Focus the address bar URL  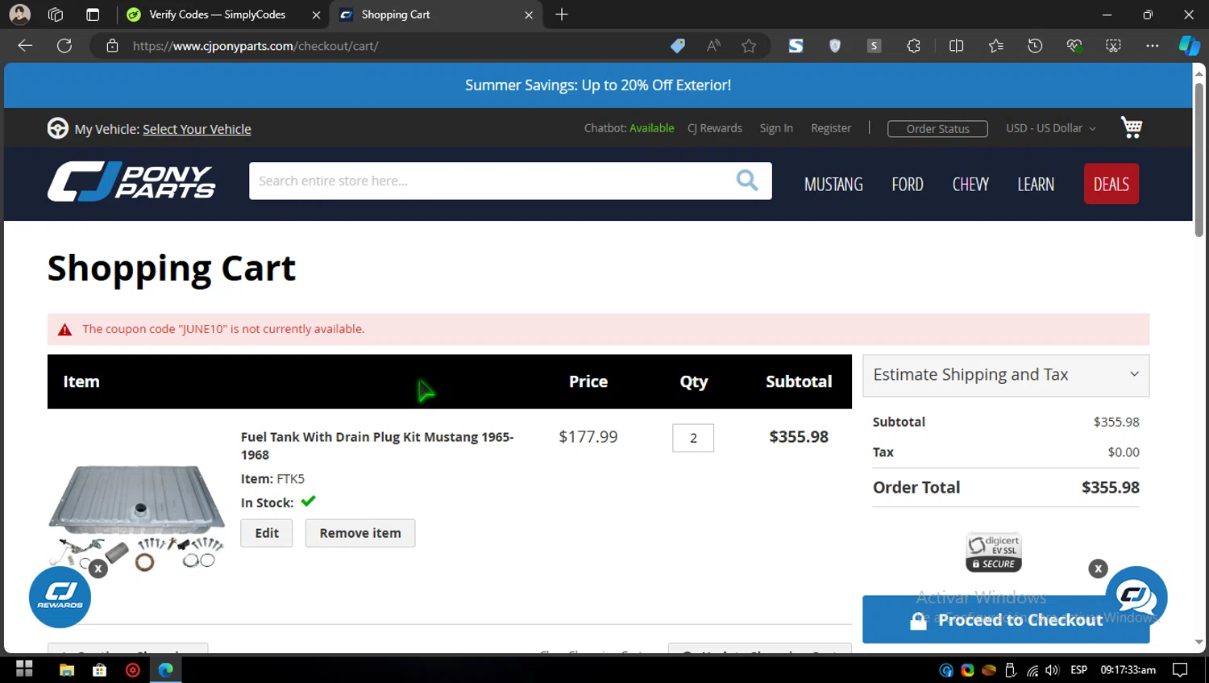pyautogui.click(x=256, y=46)
